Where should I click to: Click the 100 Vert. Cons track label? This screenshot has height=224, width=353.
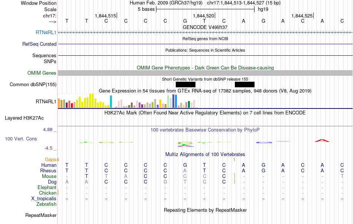tap(21, 139)
